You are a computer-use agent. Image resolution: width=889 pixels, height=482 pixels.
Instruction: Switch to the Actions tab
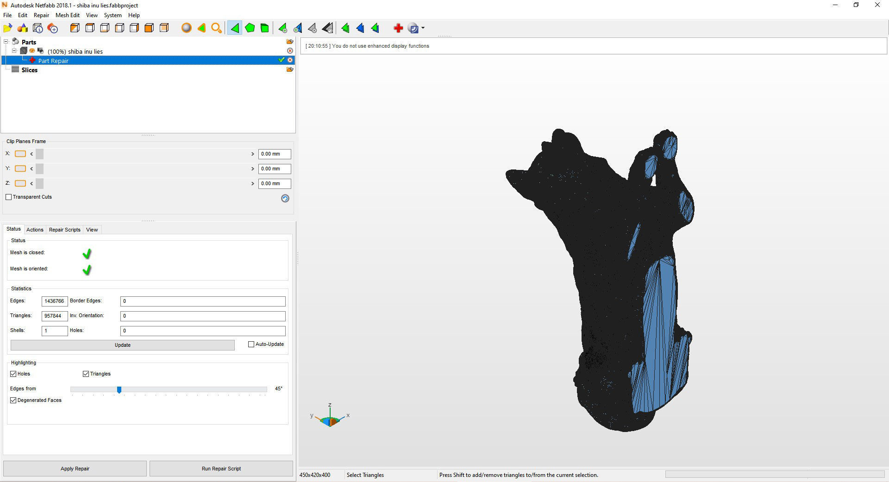(x=35, y=230)
